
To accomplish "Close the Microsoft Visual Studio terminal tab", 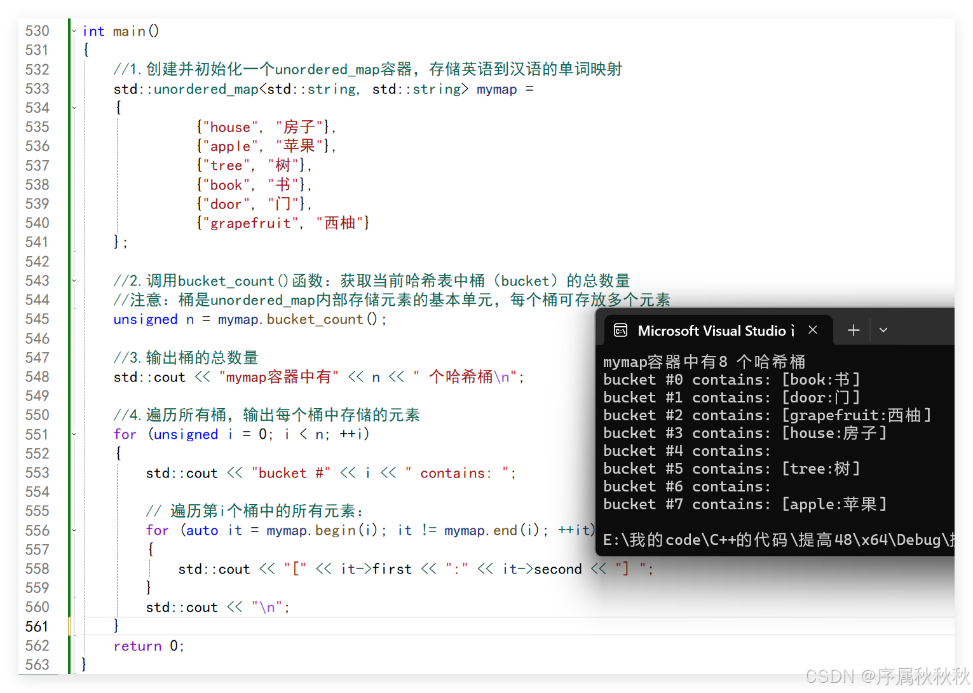I will 812,330.
